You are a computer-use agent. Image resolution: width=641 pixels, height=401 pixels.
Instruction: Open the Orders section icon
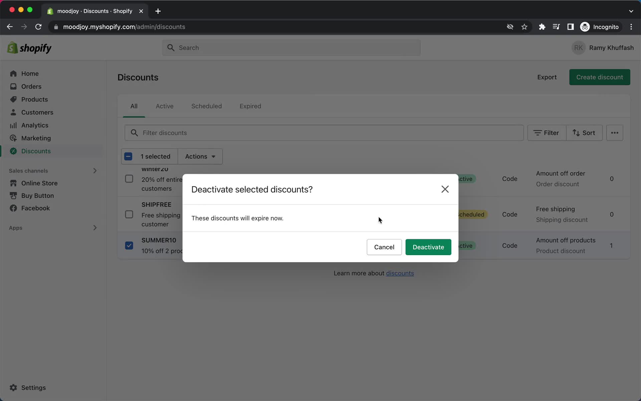(x=13, y=86)
